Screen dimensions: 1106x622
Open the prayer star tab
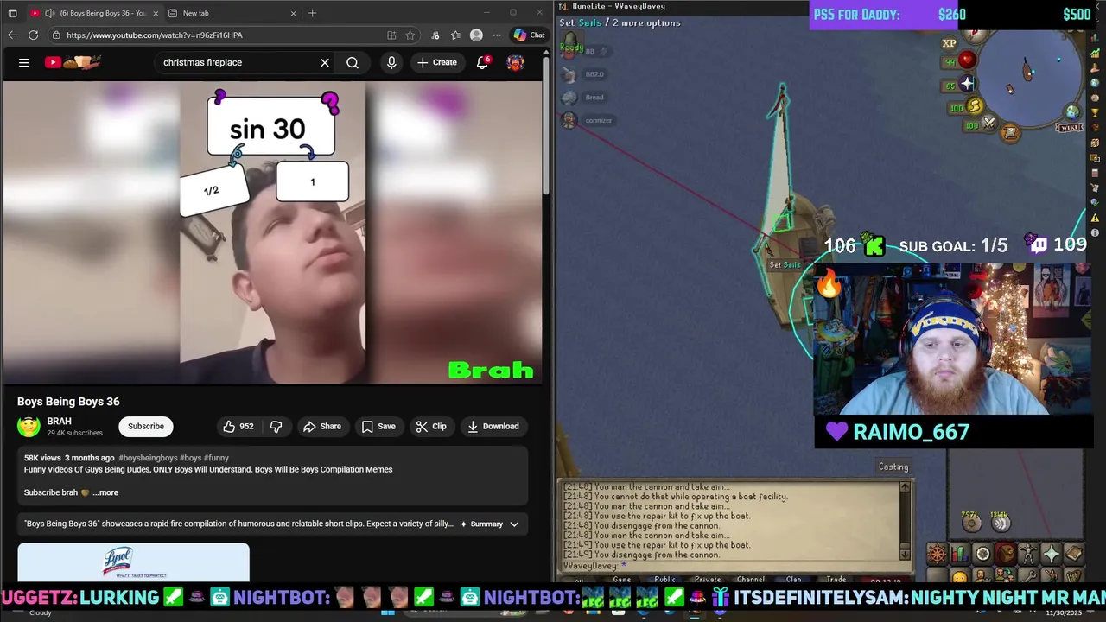(x=1052, y=554)
